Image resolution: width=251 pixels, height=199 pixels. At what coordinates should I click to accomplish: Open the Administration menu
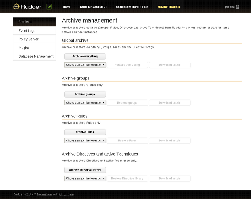[x=168, y=7]
